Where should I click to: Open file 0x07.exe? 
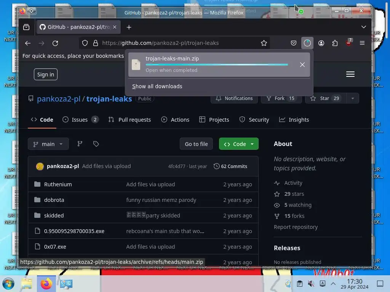tap(55, 247)
